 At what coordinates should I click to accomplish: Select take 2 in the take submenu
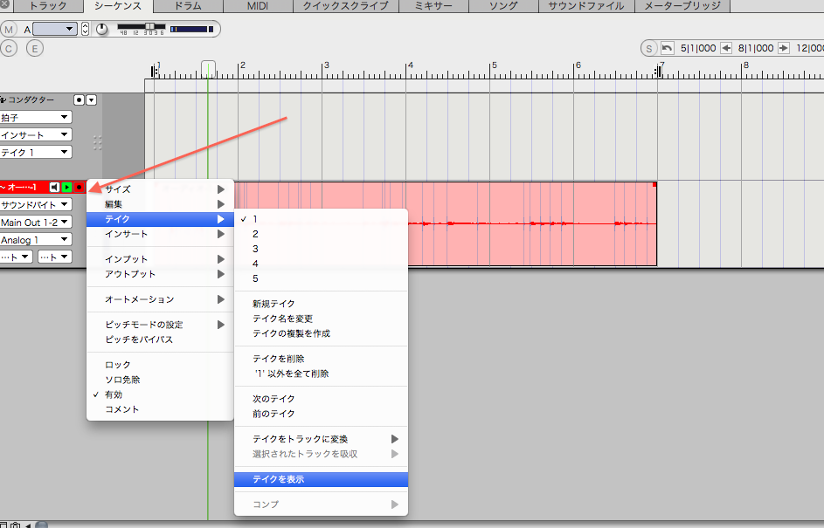tap(321, 234)
